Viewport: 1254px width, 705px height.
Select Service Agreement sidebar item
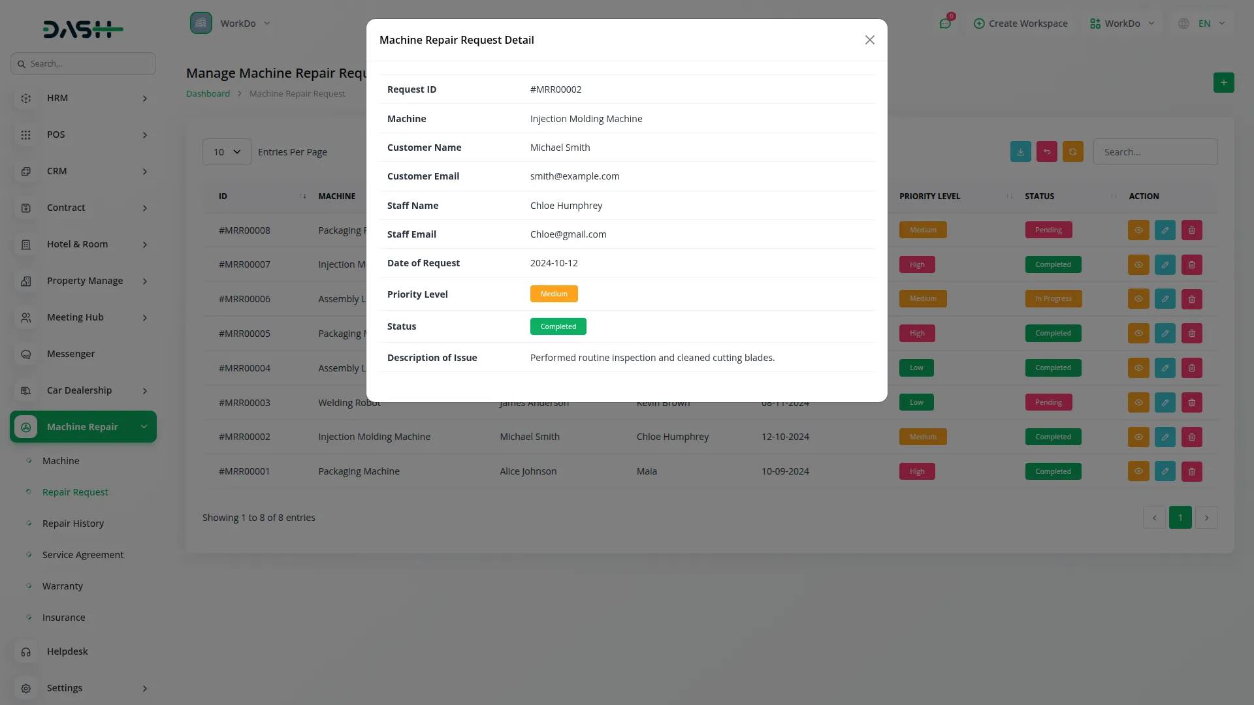tap(83, 555)
